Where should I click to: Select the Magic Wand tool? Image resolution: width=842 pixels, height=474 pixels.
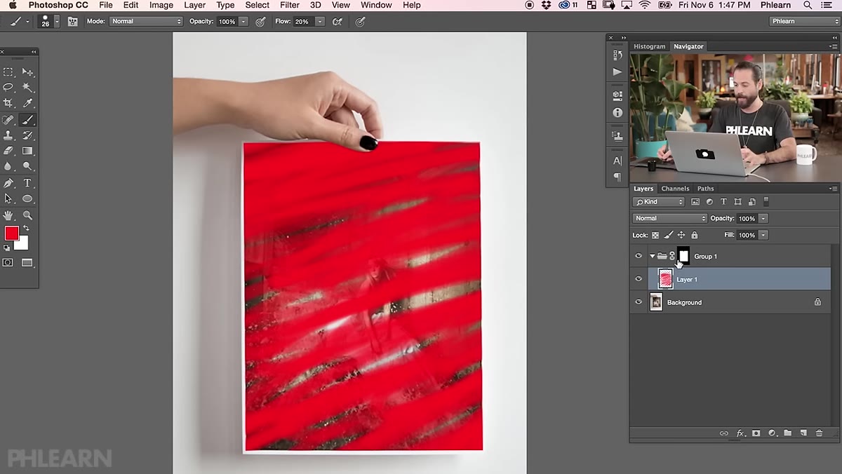[x=27, y=88]
